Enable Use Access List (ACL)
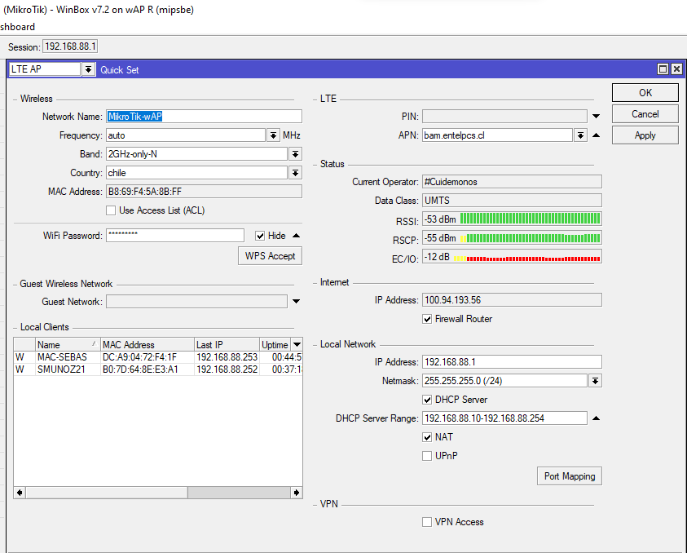This screenshot has height=553, width=687. coord(112,210)
